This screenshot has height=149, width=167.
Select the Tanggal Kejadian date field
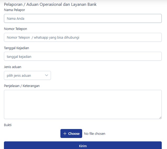pyautogui.click(x=83, y=56)
